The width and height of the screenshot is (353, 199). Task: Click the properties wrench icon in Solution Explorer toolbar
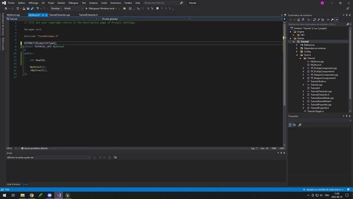[332, 20]
